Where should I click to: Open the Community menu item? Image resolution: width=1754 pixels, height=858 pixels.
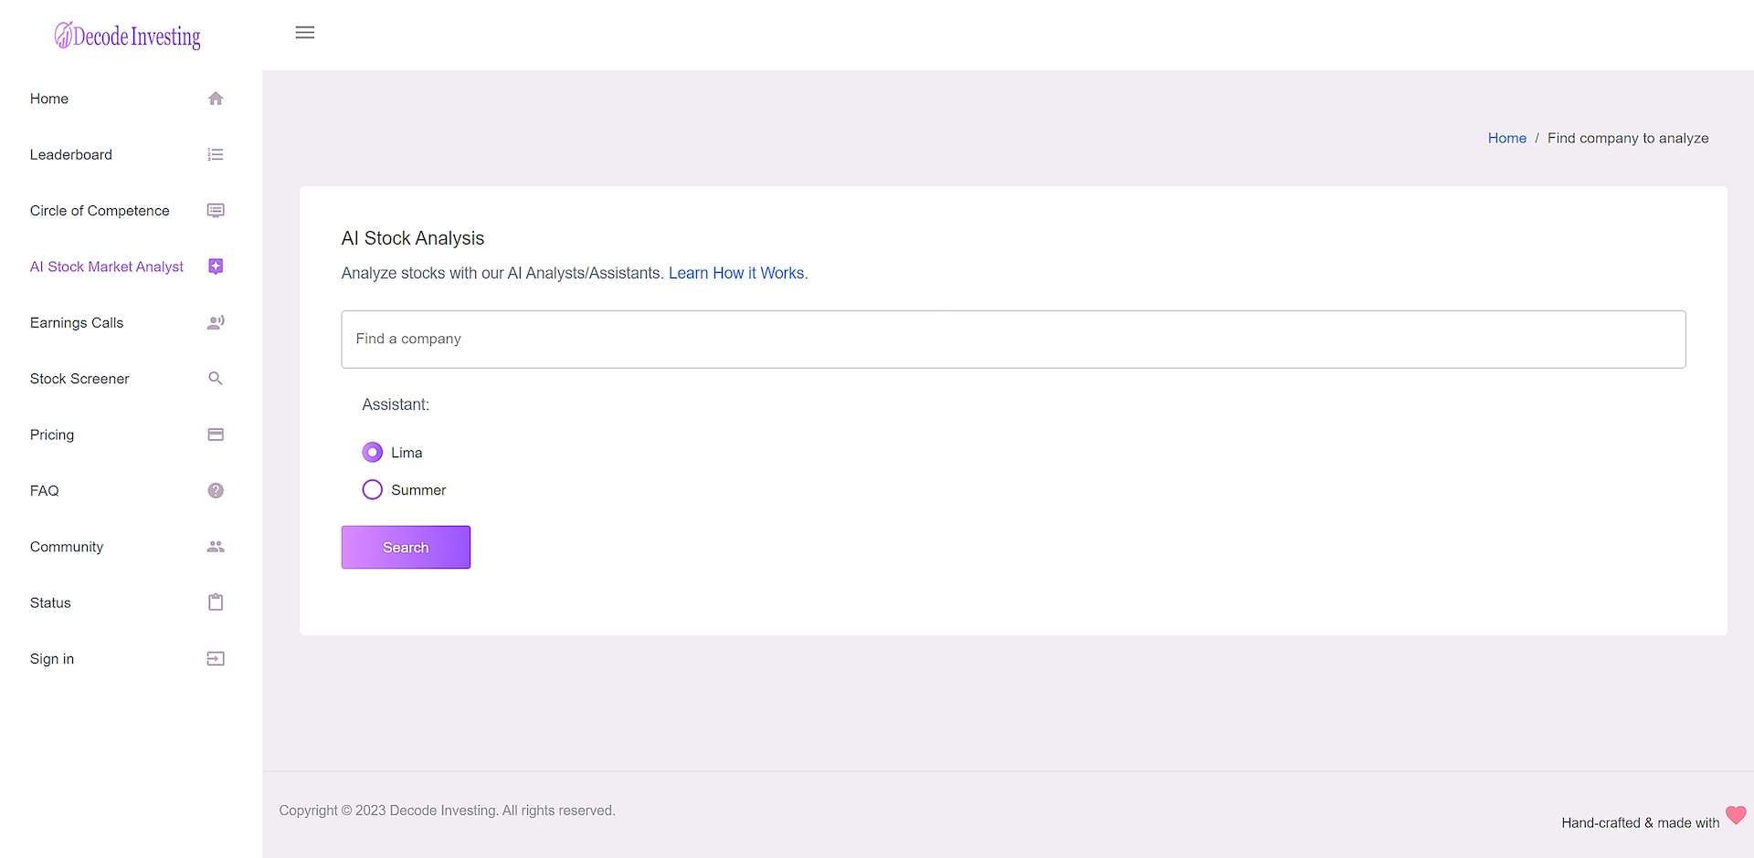(x=67, y=547)
